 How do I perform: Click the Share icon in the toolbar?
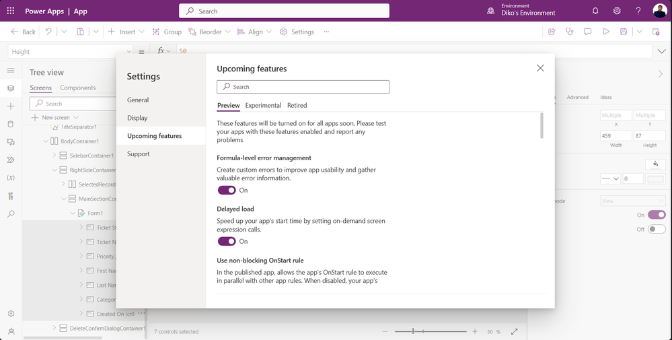point(552,31)
